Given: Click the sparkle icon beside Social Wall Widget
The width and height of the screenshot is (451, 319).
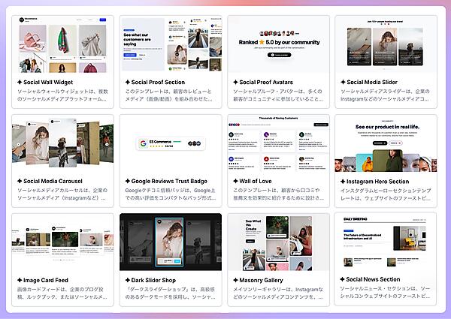Looking at the screenshot, I should [20, 82].
